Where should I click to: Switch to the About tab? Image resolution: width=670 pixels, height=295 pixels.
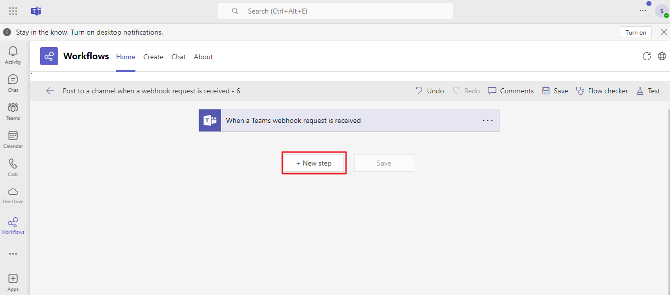[x=203, y=57]
